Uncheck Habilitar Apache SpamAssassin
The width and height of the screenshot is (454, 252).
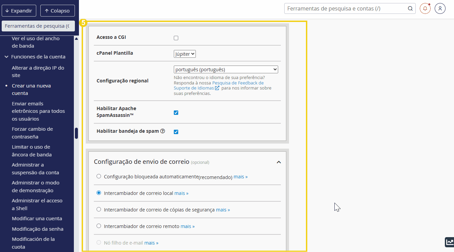pyautogui.click(x=176, y=112)
